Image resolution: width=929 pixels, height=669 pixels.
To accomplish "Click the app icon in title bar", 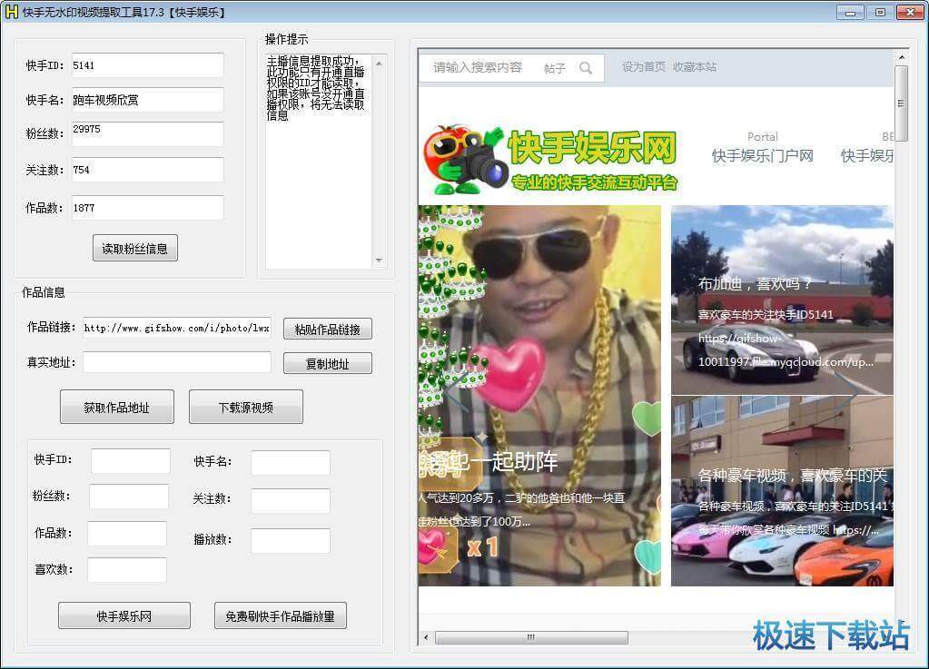I will (x=11, y=12).
